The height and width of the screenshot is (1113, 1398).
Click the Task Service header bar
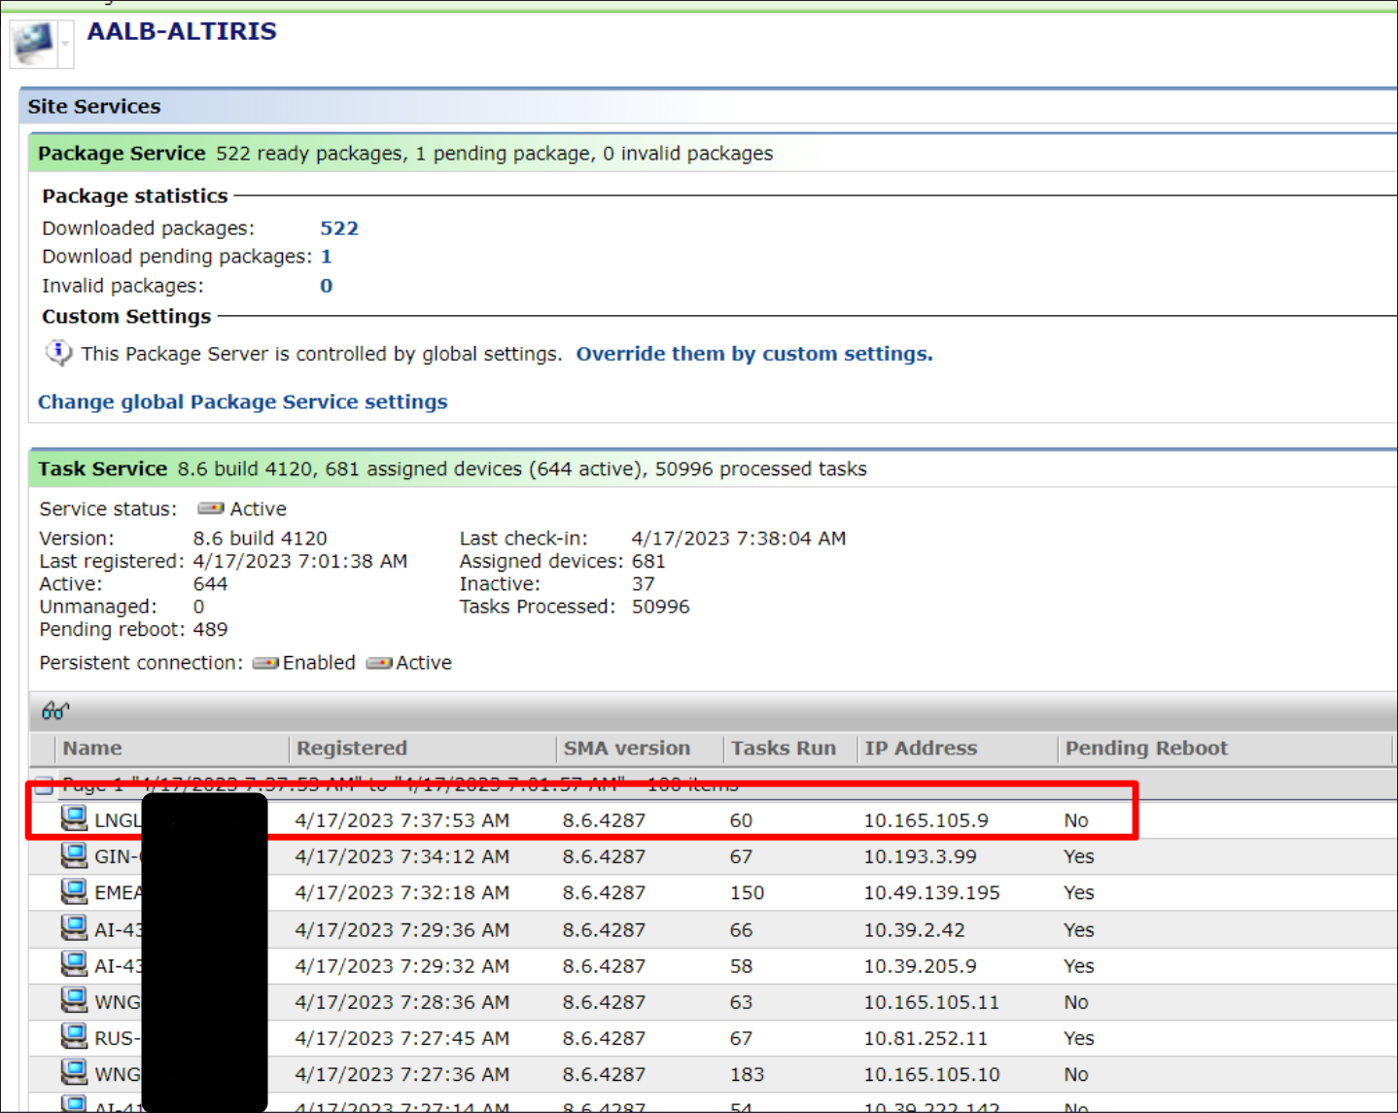(x=713, y=469)
